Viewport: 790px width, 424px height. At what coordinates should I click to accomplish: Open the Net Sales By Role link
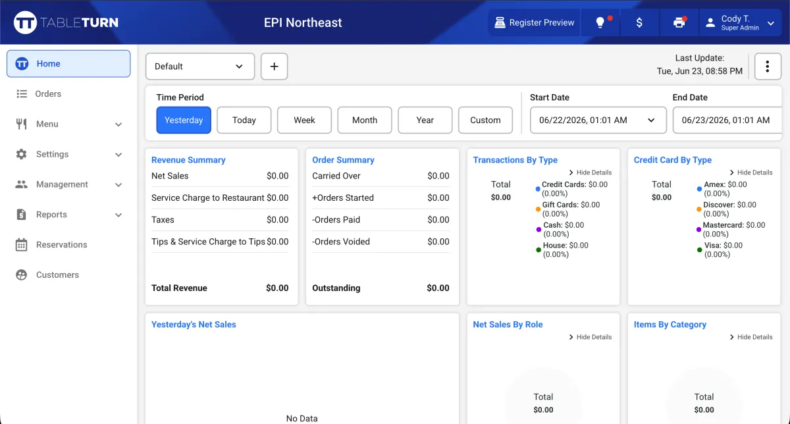point(508,325)
